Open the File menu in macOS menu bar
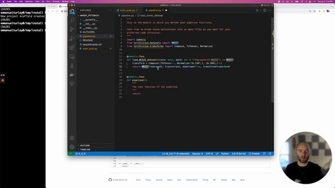335x188 pixels. [15, 2]
